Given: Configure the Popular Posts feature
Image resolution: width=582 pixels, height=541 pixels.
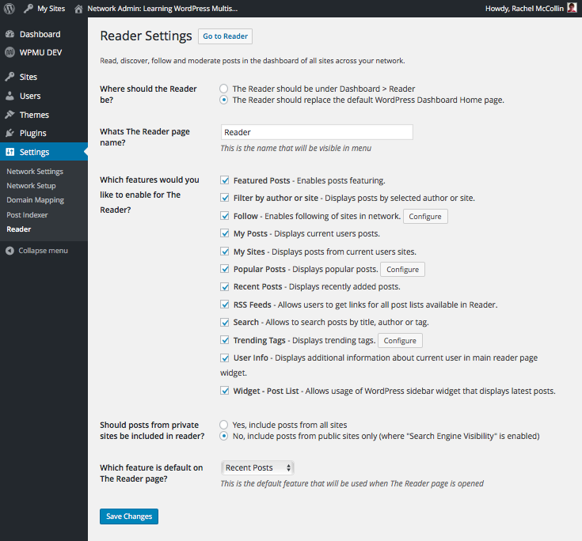Looking at the screenshot, I should [x=403, y=269].
